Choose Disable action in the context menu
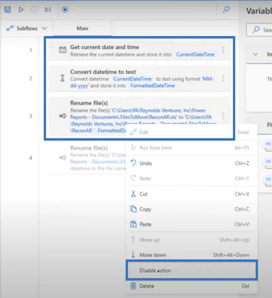Image resolution: width=272 pixels, height=298 pixels. (191, 270)
